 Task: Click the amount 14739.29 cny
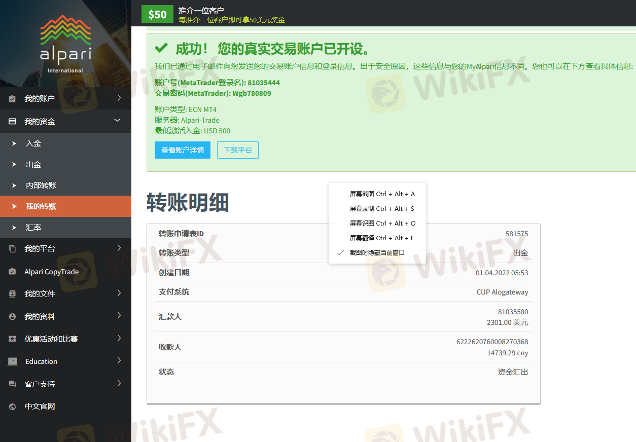508,353
